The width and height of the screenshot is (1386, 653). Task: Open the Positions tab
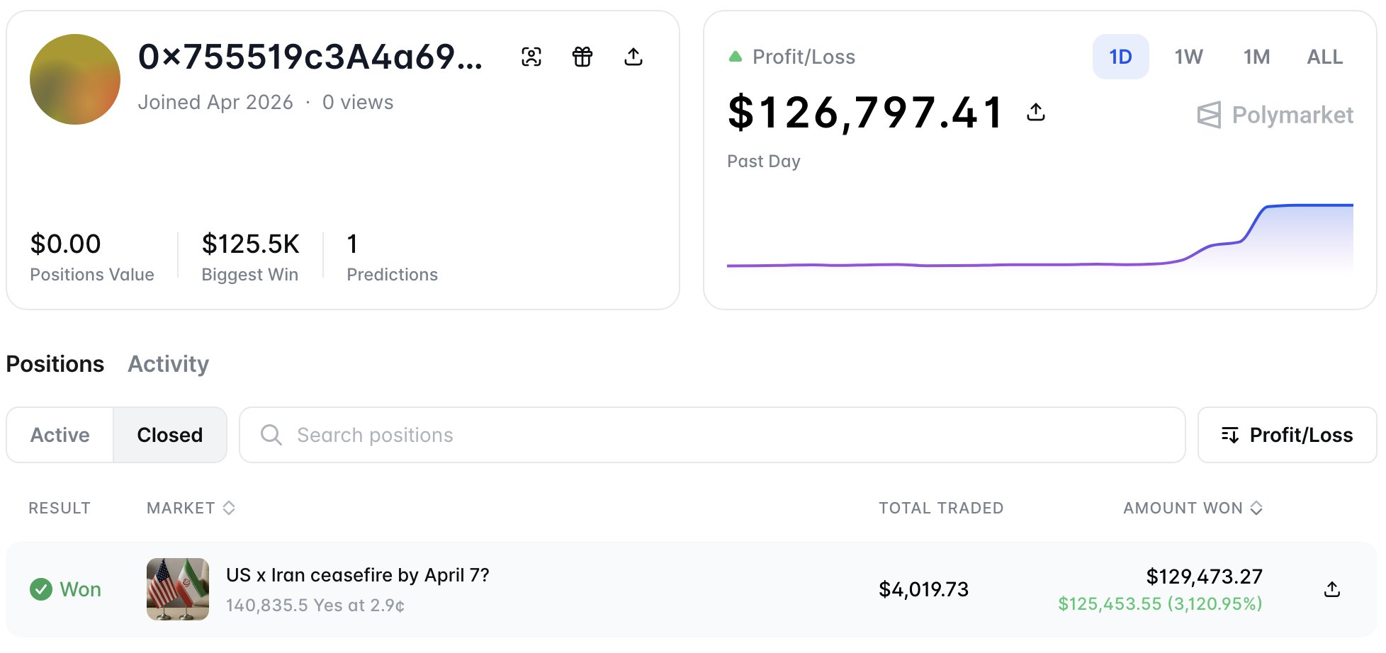tap(55, 364)
